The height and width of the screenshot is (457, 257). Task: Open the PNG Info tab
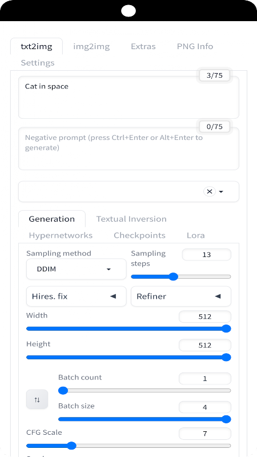tap(195, 46)
